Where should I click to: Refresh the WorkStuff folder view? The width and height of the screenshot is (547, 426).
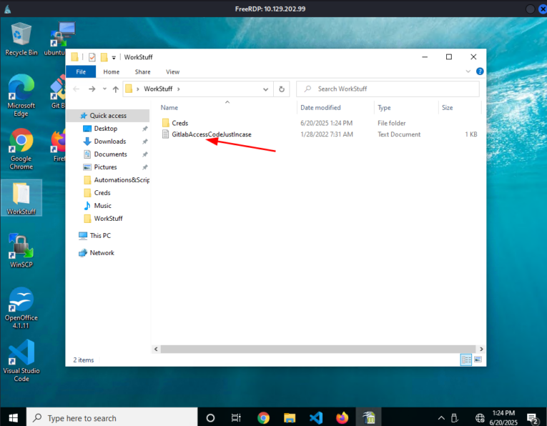[x=282, y=89]
